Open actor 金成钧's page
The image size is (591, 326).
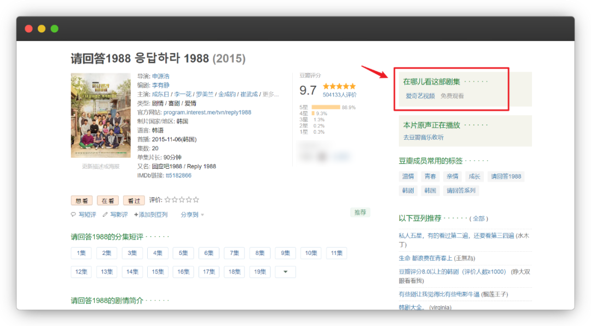(x=227, y=94)
